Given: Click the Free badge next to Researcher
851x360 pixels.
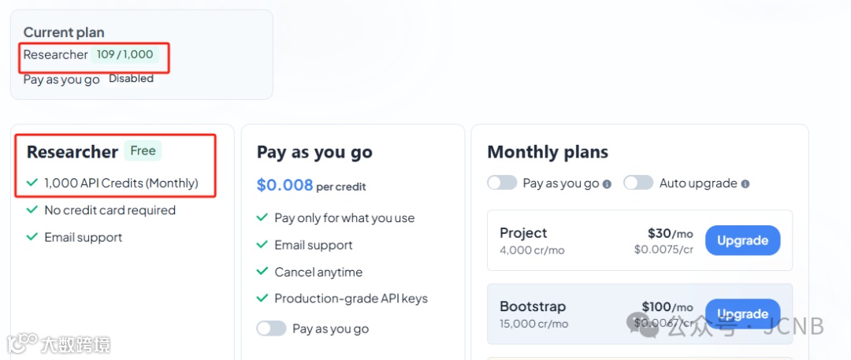Looking at the screenshot, I should coord(143,150).
